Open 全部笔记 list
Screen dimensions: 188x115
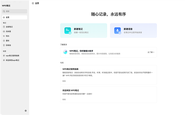(14, 27)
